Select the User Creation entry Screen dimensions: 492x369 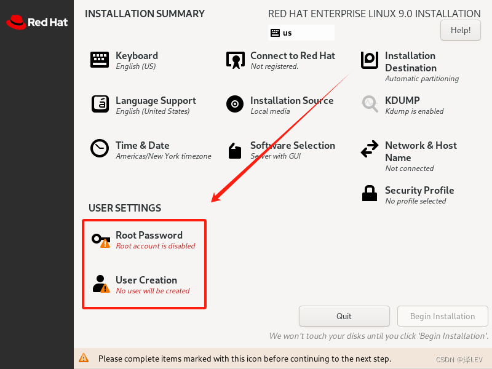click(146, 280)
